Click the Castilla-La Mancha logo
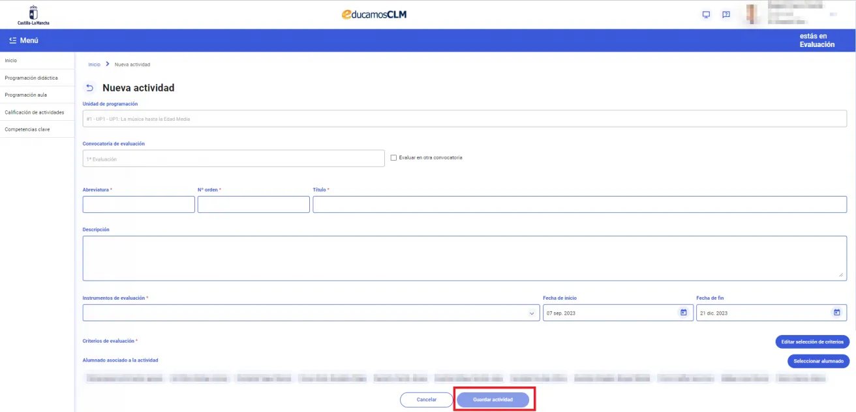 (x=33, y=15)
